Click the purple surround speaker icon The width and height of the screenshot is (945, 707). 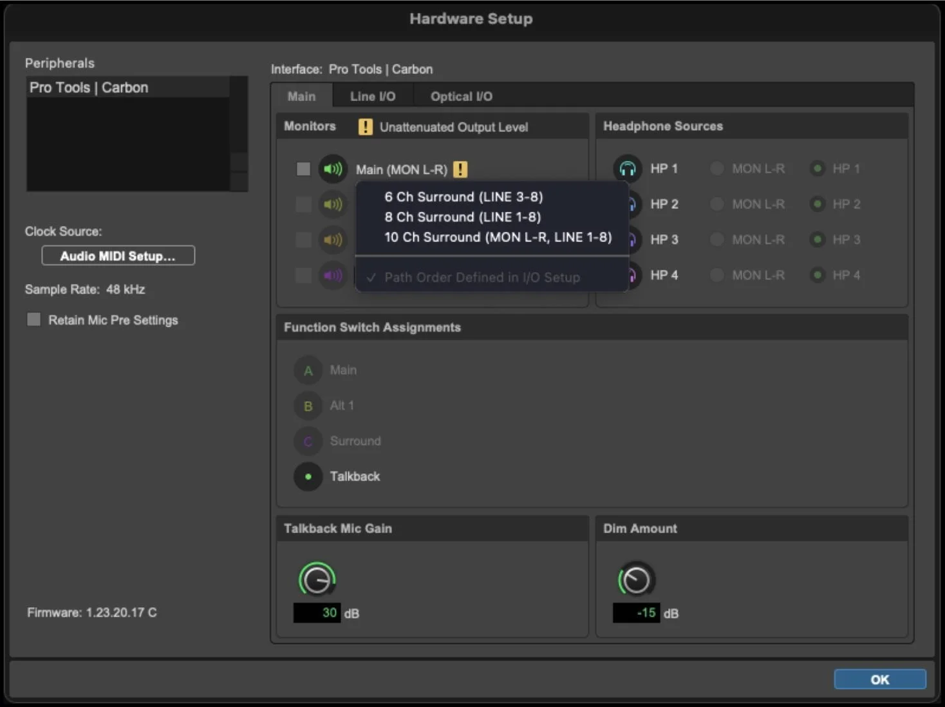tap(333, 276)
